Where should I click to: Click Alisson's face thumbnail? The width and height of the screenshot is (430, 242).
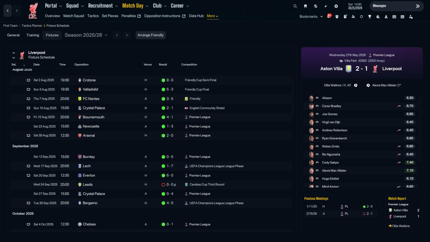[311, 98]
